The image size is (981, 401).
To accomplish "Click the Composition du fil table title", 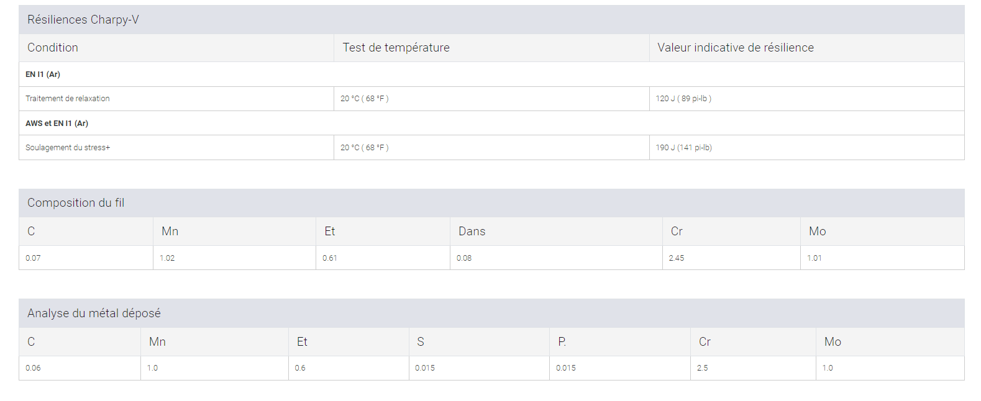I will [76, 203].
